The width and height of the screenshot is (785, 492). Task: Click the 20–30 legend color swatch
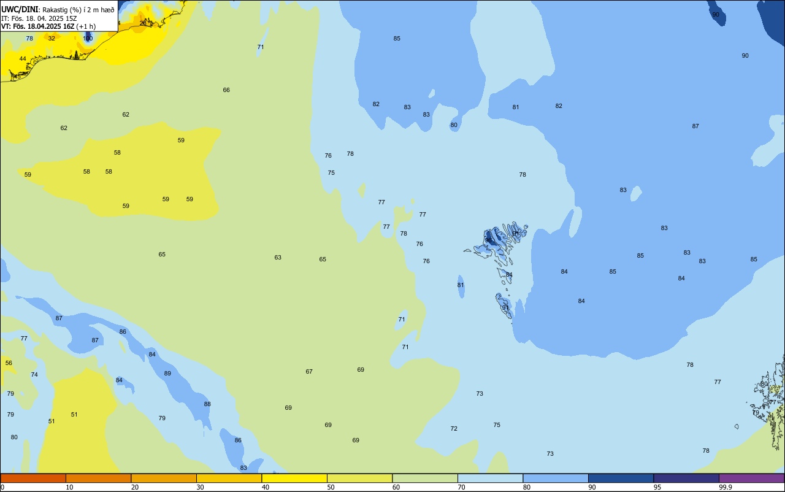[x=164, y=478]
